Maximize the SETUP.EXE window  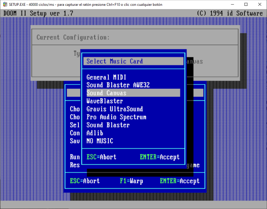click(x=246, y=5)
